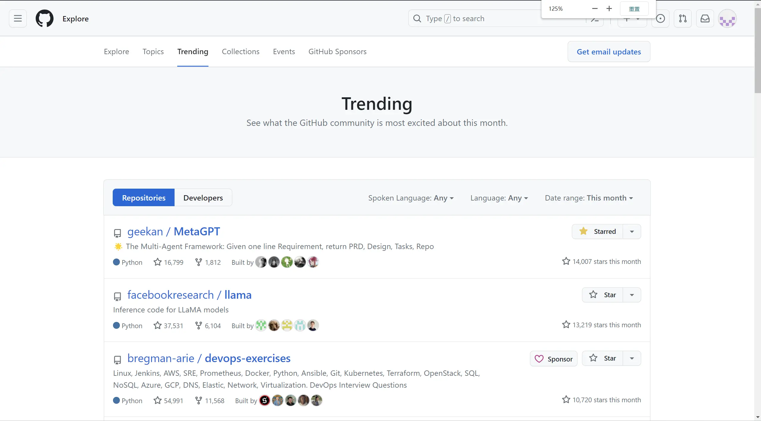
Task: Open the Issues icon in header
Action: point(660,18)
